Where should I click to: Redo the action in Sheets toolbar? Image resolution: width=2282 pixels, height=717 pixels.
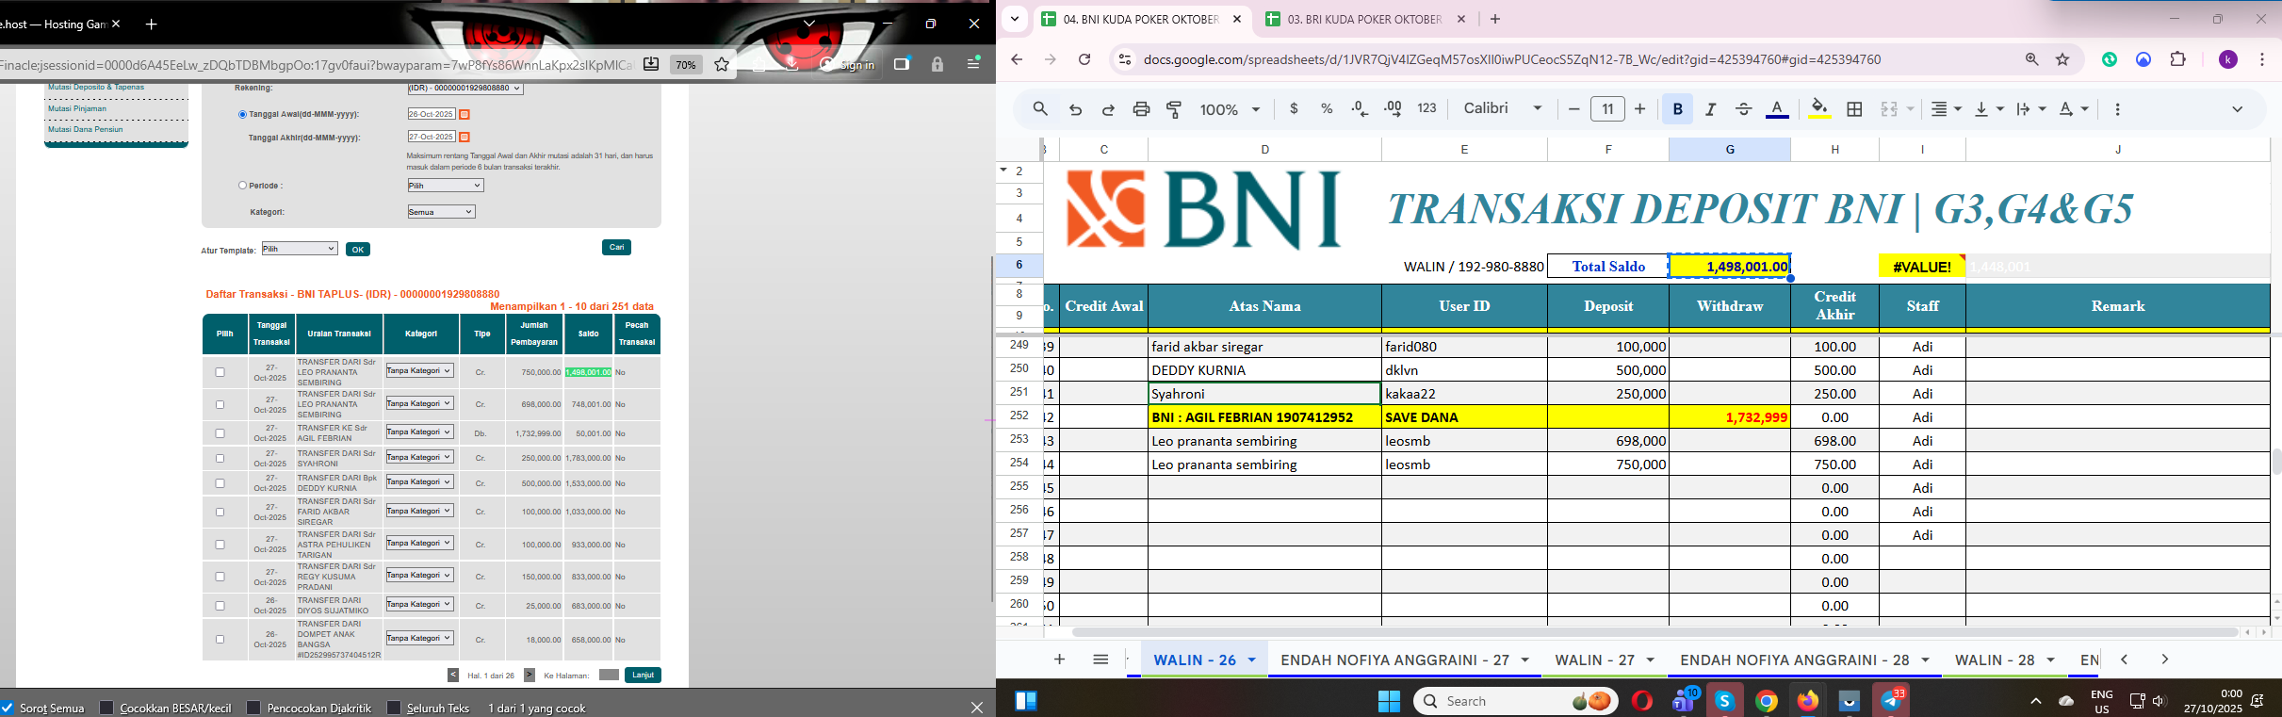point(1108,109)
